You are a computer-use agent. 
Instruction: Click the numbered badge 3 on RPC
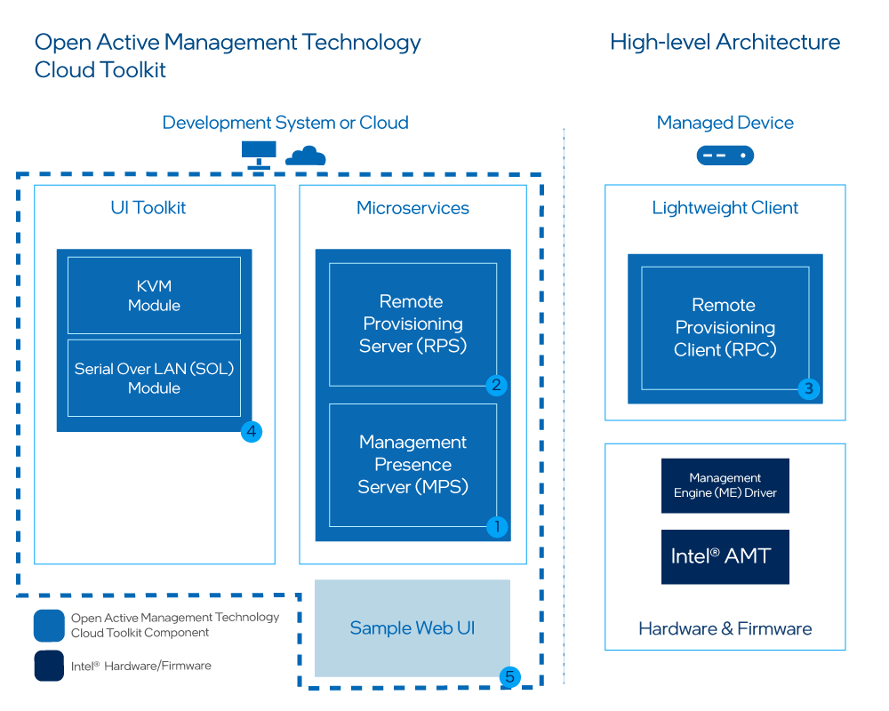(809, 388)
